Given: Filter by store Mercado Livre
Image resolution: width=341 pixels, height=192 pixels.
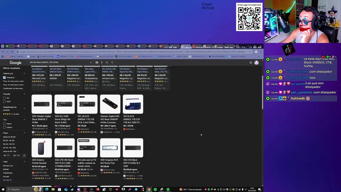Looking at the screenshot, I should pyautogui.click(x=8, y=166).
